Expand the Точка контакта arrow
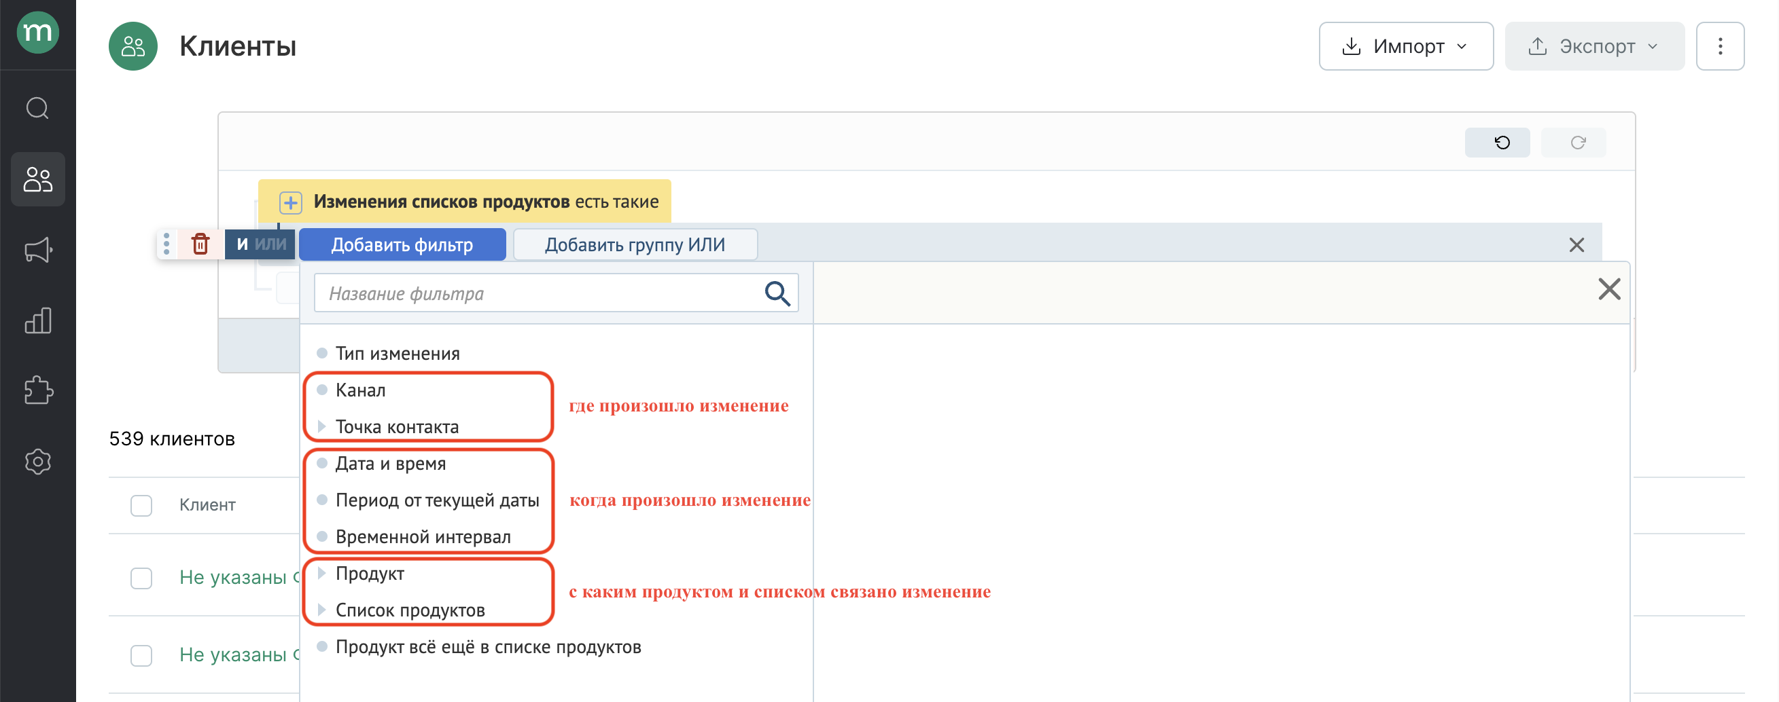The height and width of the screenshot is (702, 1779). [x=321, y=426]
